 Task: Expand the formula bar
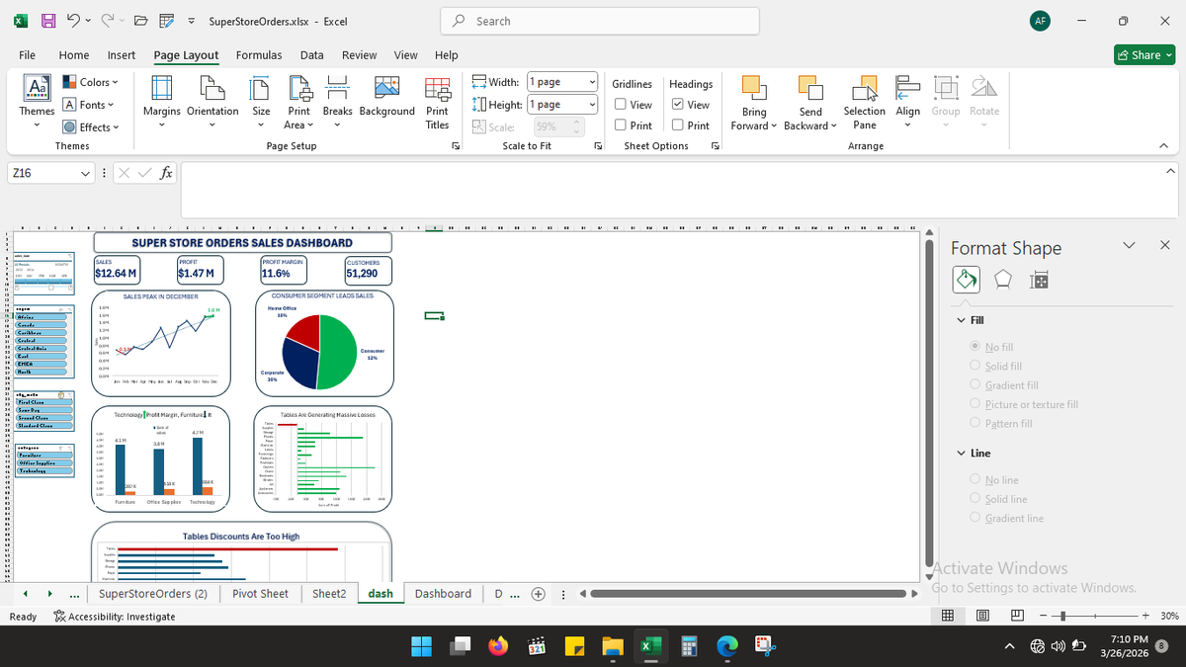pos(1172,172)
